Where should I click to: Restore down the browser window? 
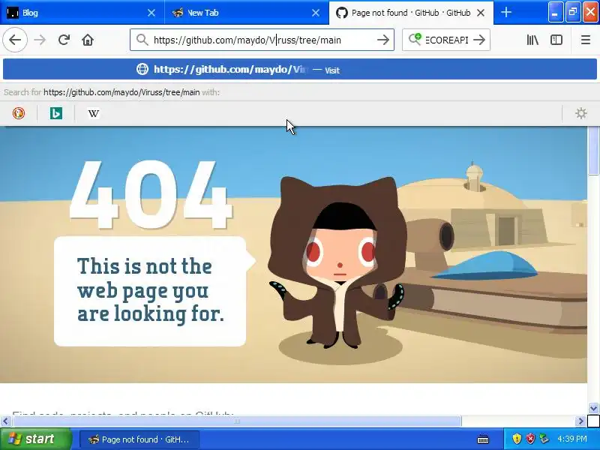(x=573, y=12)
